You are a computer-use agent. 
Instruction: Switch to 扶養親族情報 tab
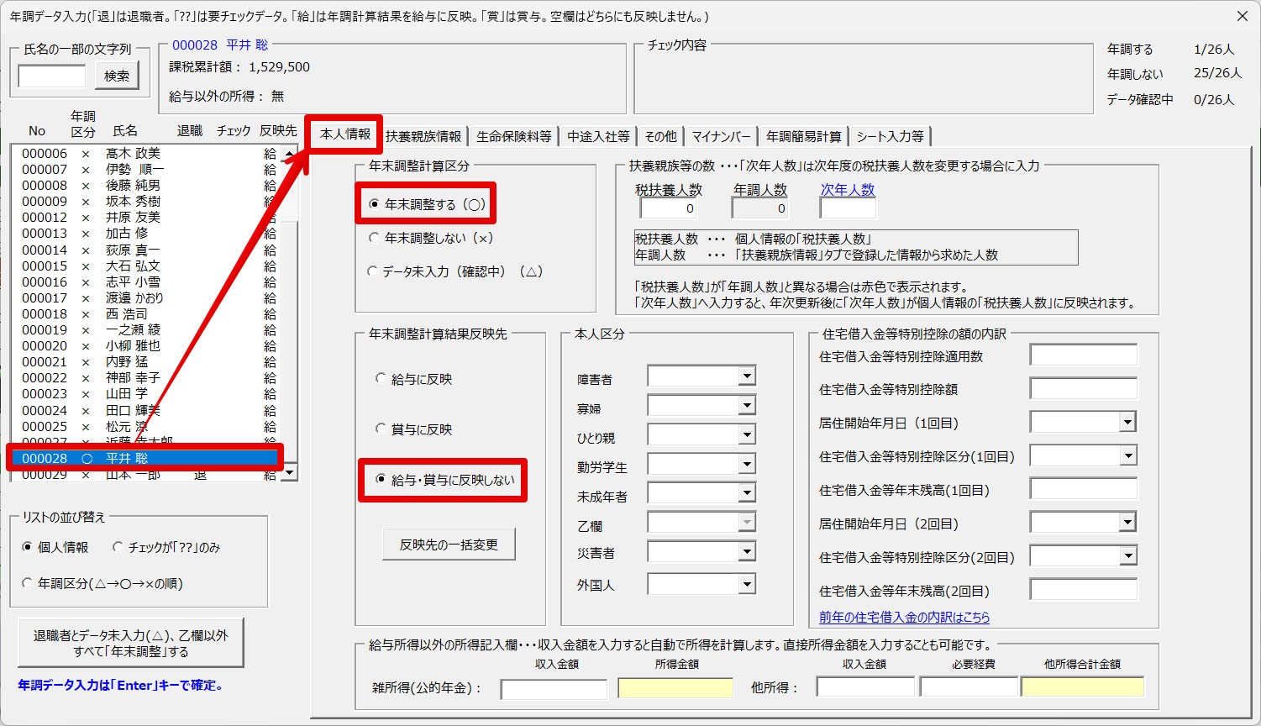(x=423, y=136)
